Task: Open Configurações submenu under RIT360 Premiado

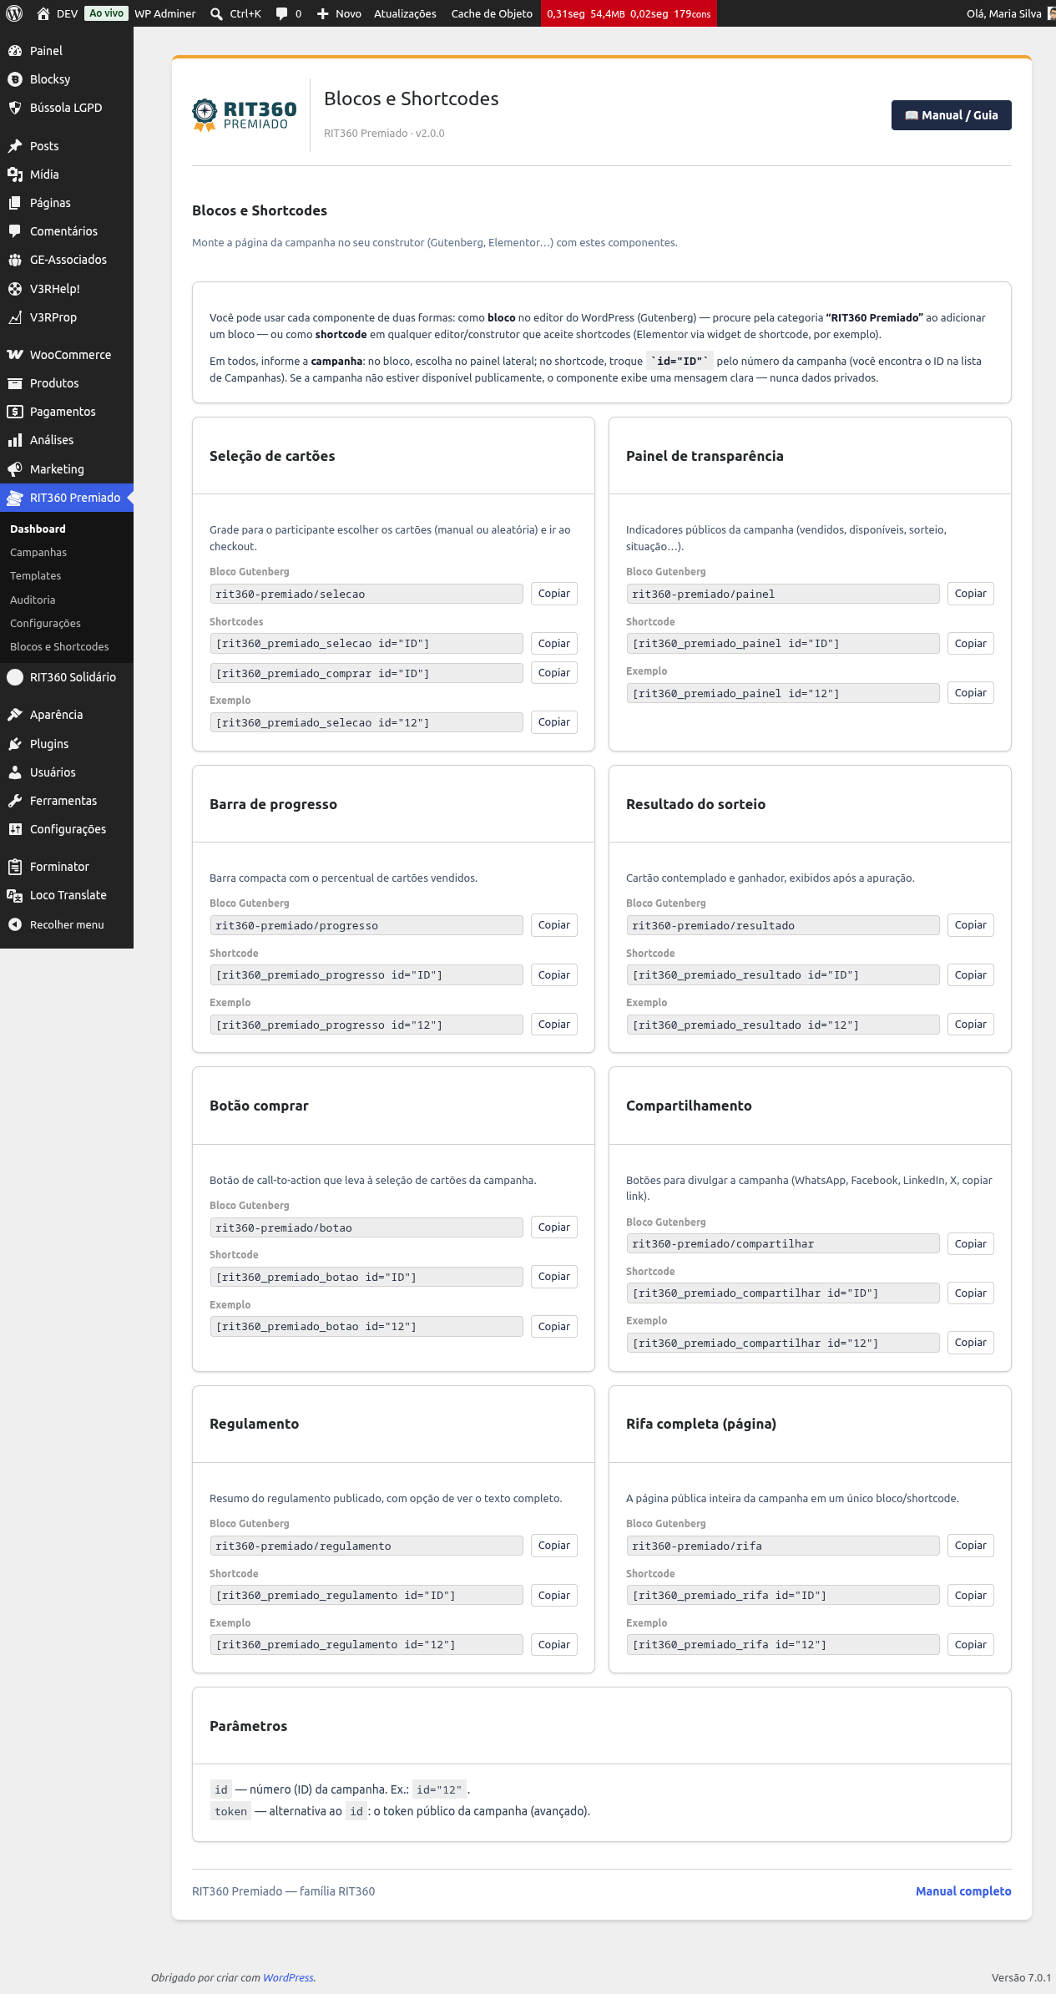Action: click(46, 624)
